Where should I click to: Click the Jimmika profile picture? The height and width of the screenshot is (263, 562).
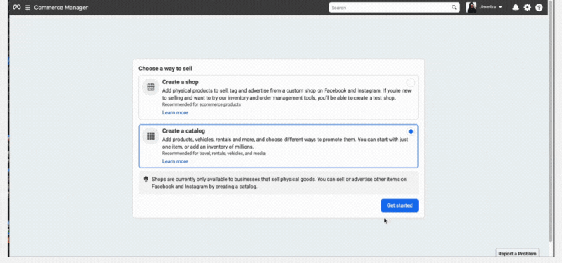pyautogui.click(x=471, y=8)
